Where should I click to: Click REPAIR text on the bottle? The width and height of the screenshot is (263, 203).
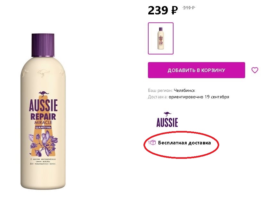pyautogui.click(x=43, y=117)
